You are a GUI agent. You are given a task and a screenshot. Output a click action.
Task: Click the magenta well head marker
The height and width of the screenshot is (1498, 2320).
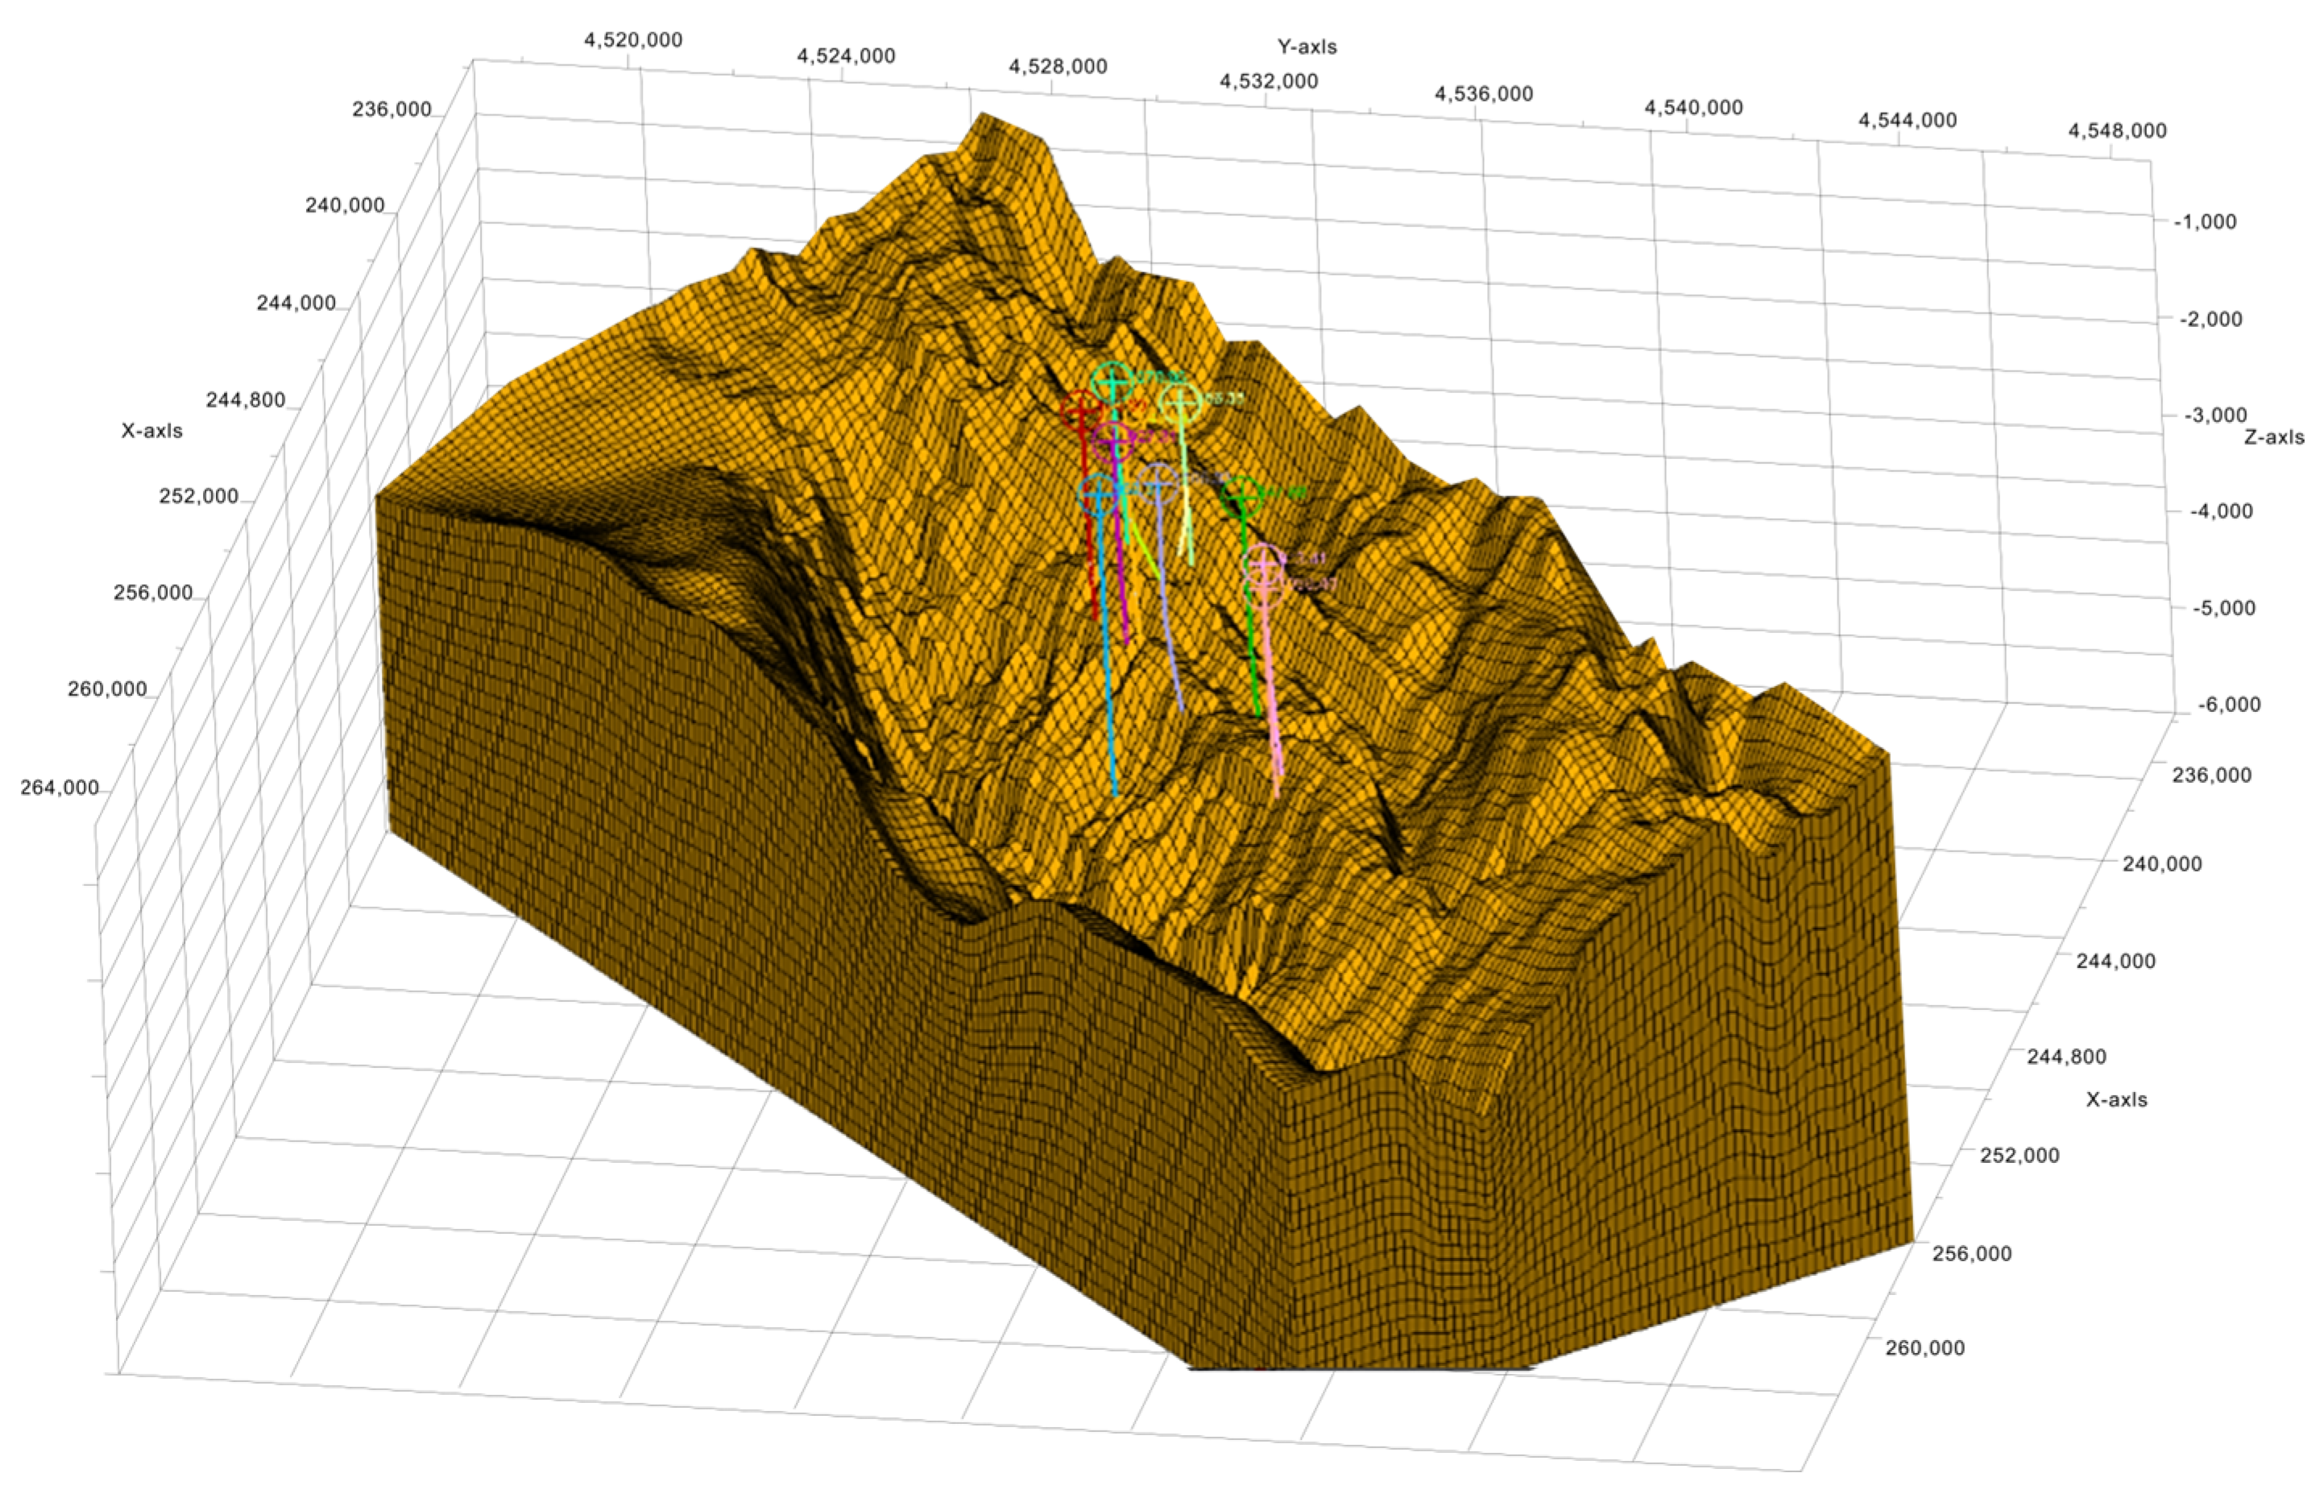click(x=1112, y=441)
